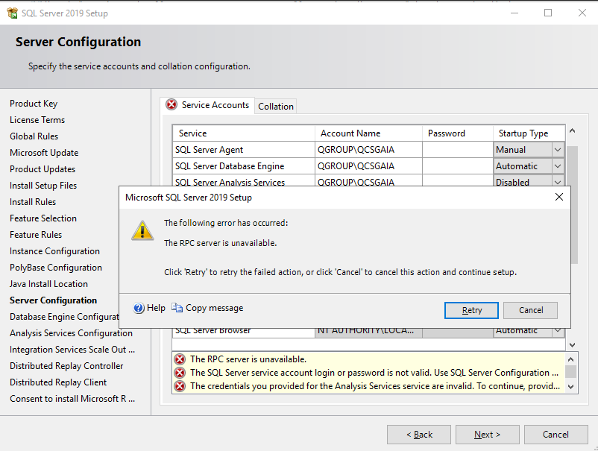Click Cancel in the error dialog
Image resolution: width=598 pixels, height=451 pixels.
[530, 310]
